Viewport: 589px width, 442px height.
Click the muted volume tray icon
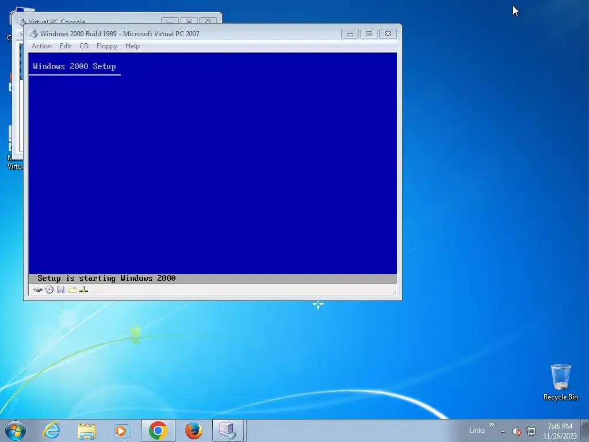tap(517, 431)
